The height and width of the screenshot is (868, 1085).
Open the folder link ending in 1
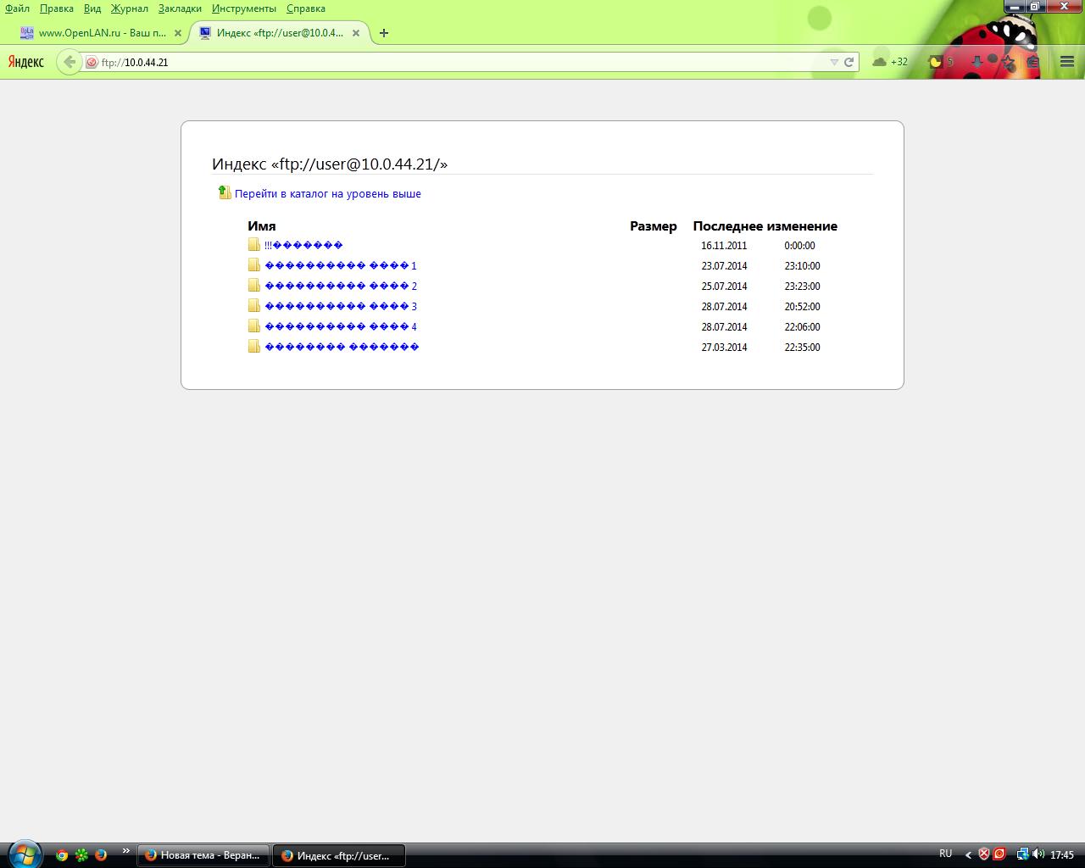pos(341,265)
